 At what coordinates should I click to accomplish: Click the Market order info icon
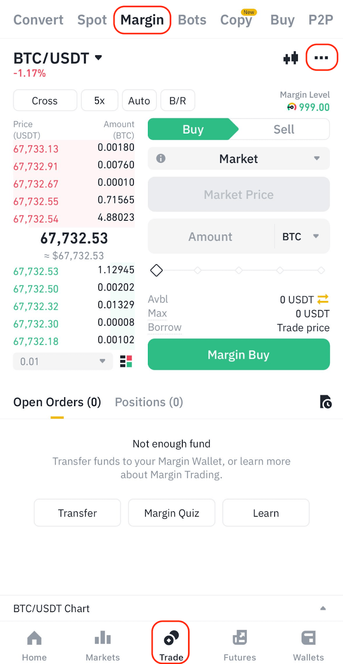161,159
